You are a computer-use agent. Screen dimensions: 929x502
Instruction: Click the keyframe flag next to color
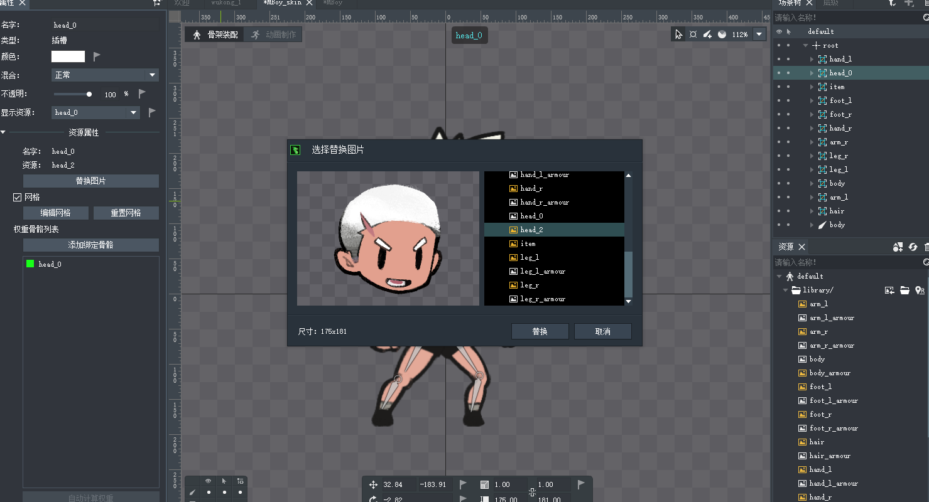(97, 56)
